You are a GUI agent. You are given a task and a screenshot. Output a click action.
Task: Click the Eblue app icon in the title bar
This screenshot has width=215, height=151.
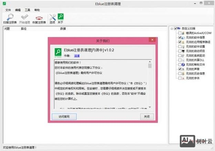tap(4, 3)
